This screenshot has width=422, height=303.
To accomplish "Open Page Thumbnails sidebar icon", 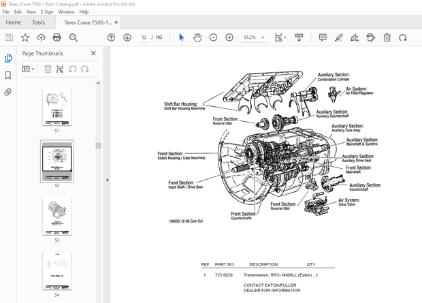I will pos(8,58).
